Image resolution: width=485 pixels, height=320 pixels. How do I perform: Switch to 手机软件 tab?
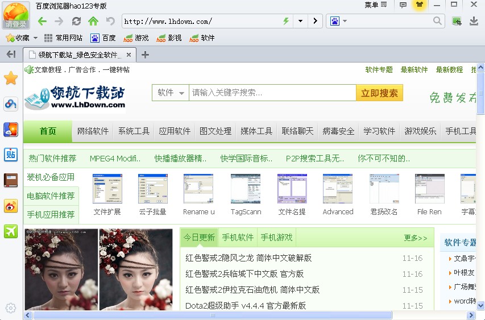coord(238,238)
